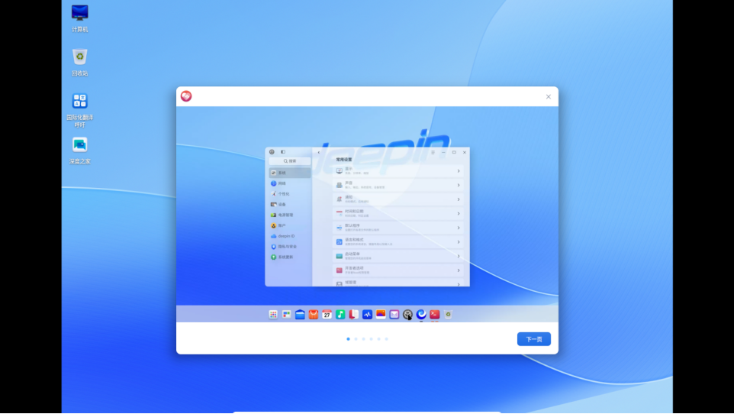The height and width of the screenshot is (414, 734).
Task: Click the 下一页 next page button
Action: (533, 339)
